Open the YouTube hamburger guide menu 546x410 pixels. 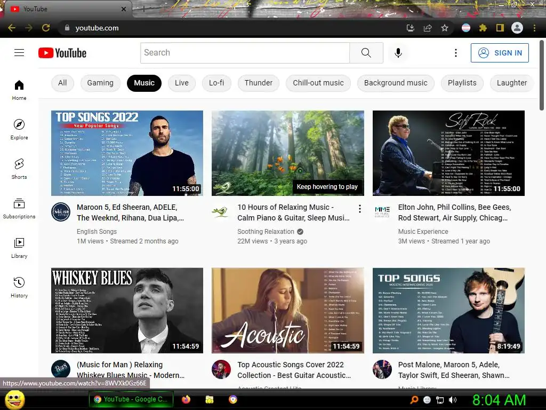[x=19, y=53]
